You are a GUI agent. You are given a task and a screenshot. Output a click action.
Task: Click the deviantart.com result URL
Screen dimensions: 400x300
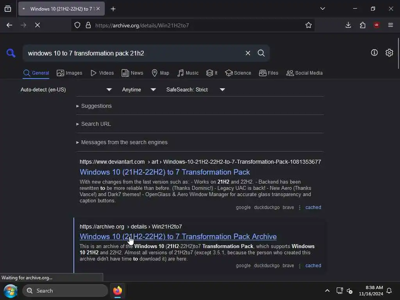[200, 162]
